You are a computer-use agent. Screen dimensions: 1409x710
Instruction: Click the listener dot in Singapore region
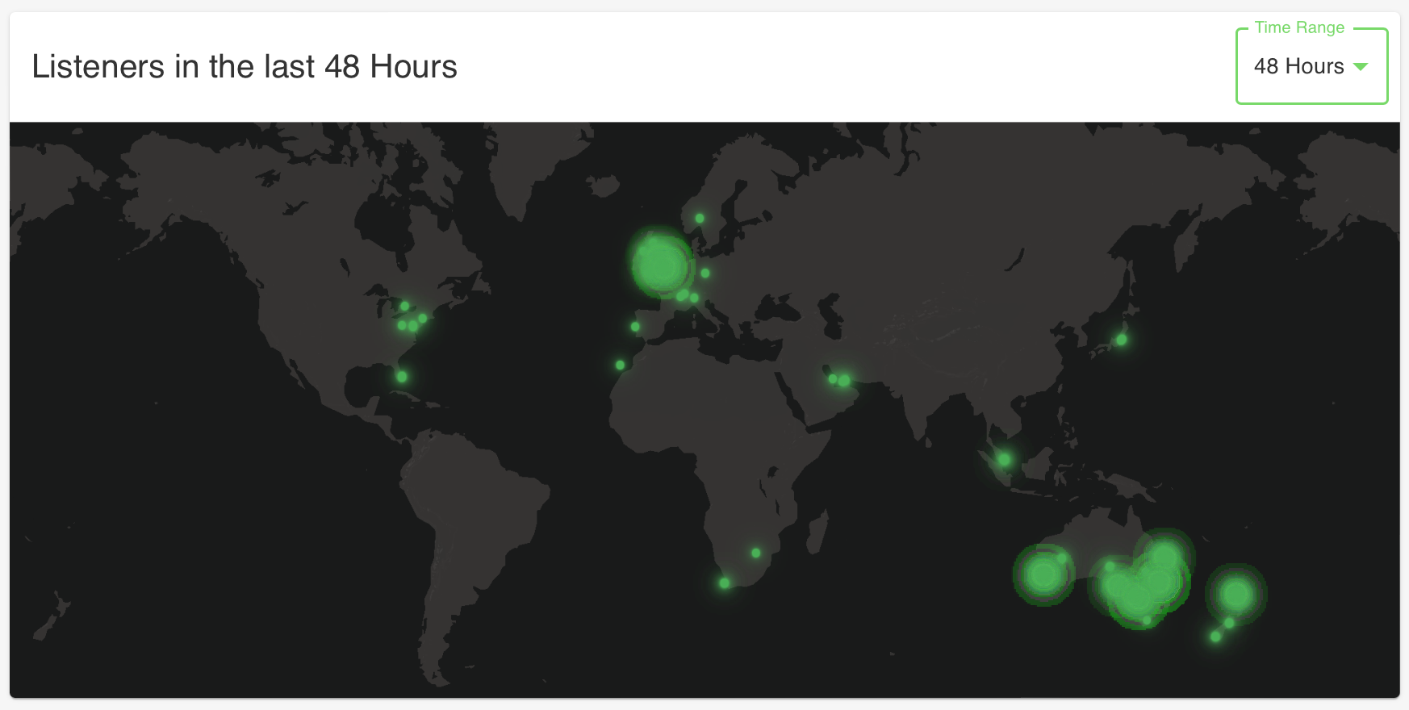tap(1003, 459)
